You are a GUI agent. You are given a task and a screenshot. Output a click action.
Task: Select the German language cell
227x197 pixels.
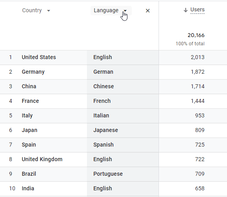[x=103, y=72]
